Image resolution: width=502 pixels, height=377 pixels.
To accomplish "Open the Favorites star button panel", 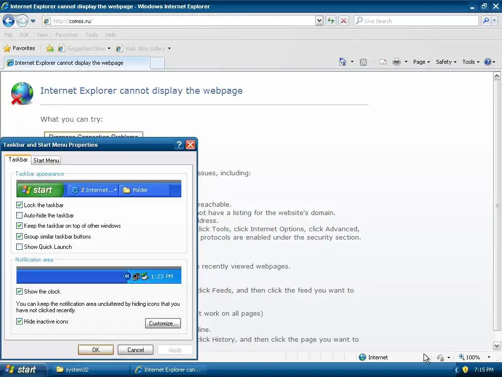I will pos(19,49).
